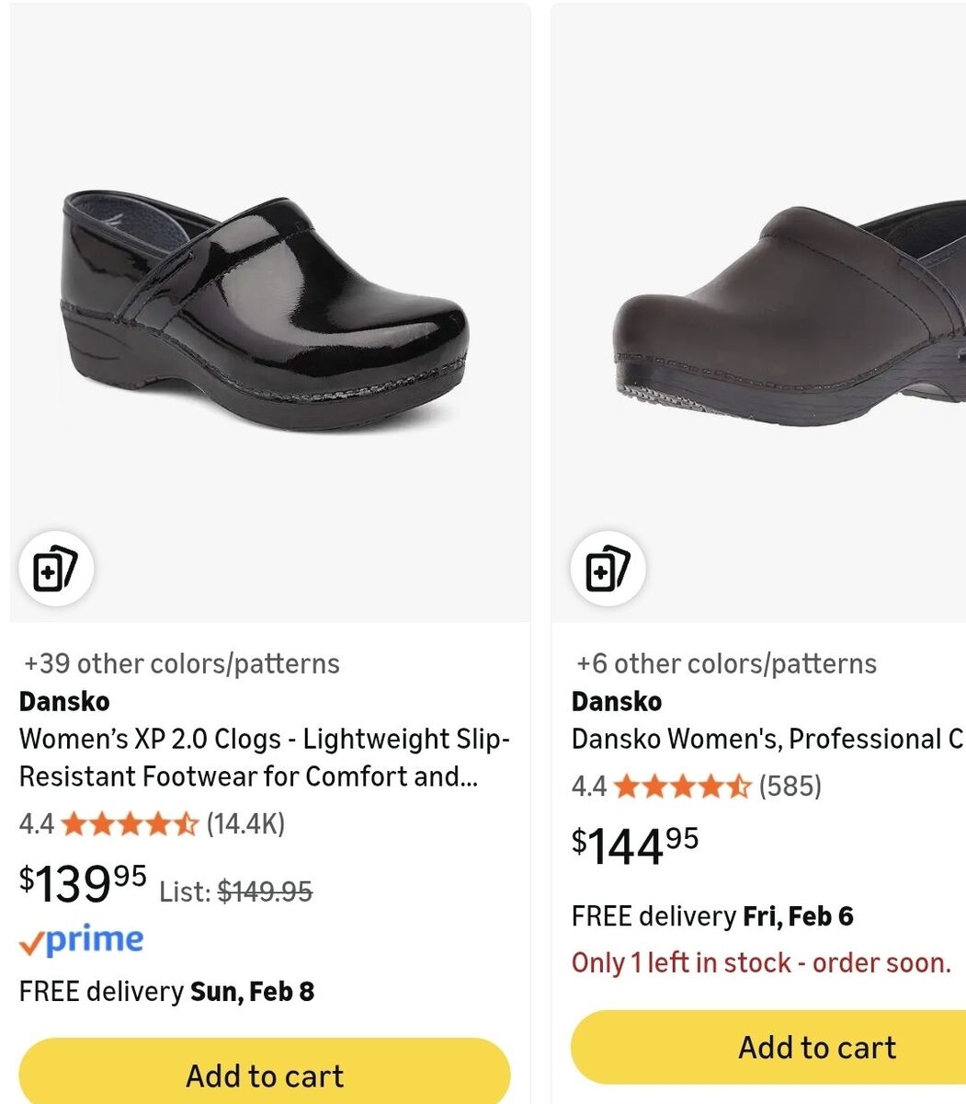Click the Prime logo badge
This screenshot has height=1104, width=966.
[82, 940]
